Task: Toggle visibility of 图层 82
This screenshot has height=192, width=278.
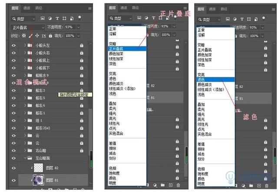Action: [13, 168]
